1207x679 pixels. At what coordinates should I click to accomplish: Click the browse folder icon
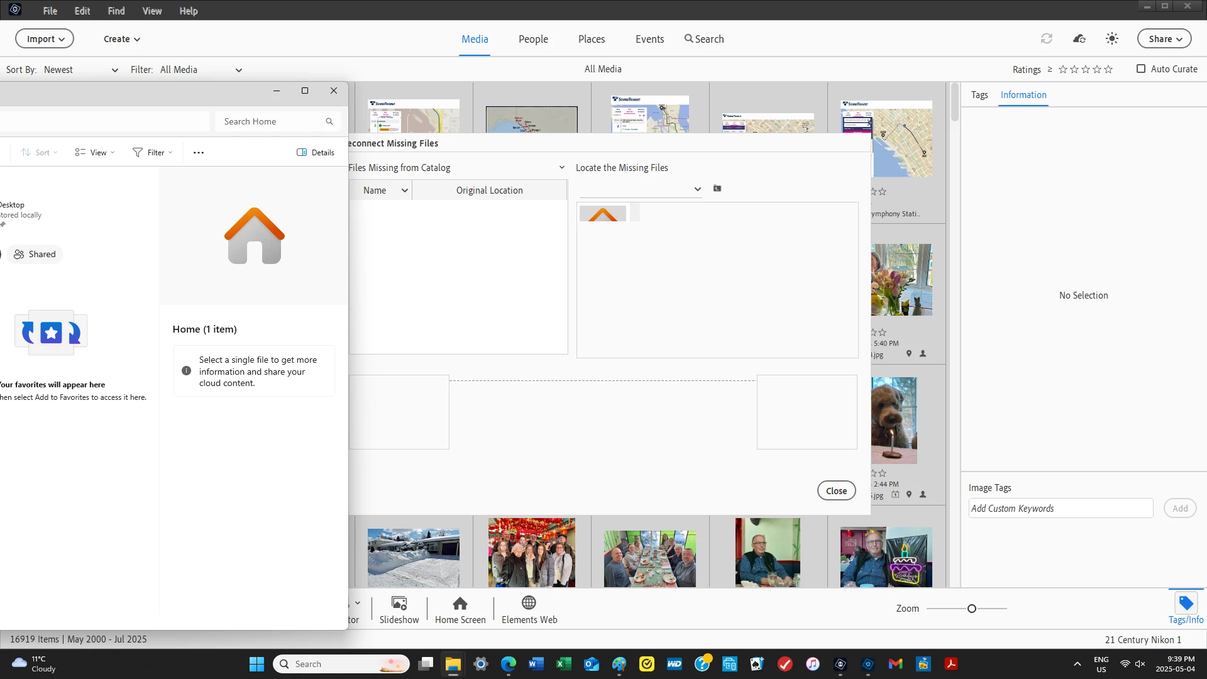pos(717,189)
